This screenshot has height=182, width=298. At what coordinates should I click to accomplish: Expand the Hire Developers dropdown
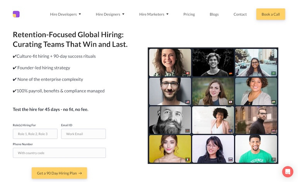65,14
